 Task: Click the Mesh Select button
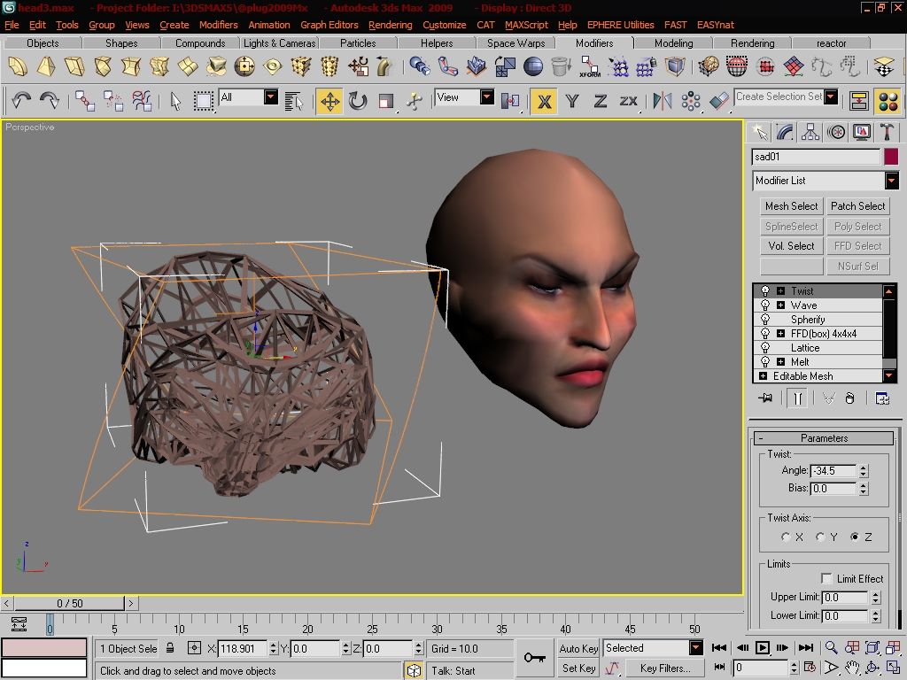[x=791, y=205]
